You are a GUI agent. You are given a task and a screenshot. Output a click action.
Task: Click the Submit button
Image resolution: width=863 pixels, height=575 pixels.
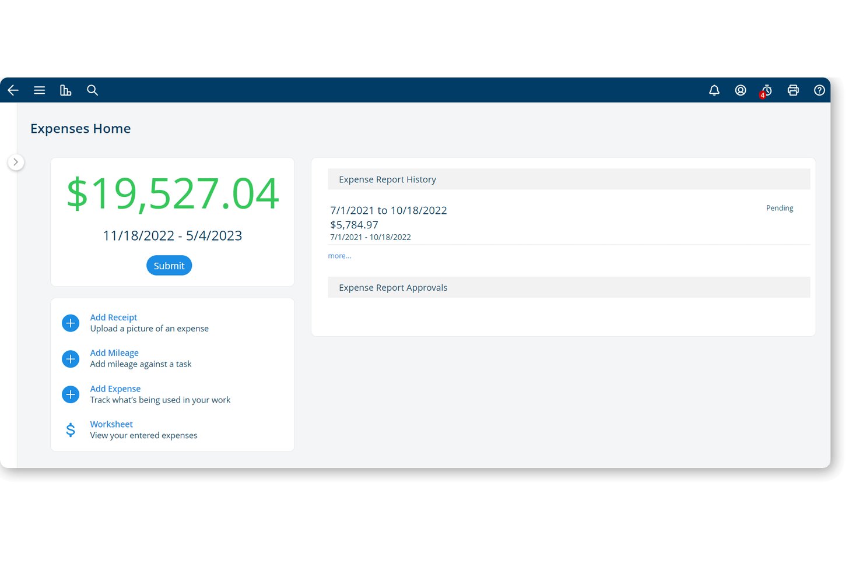point(169,266)
